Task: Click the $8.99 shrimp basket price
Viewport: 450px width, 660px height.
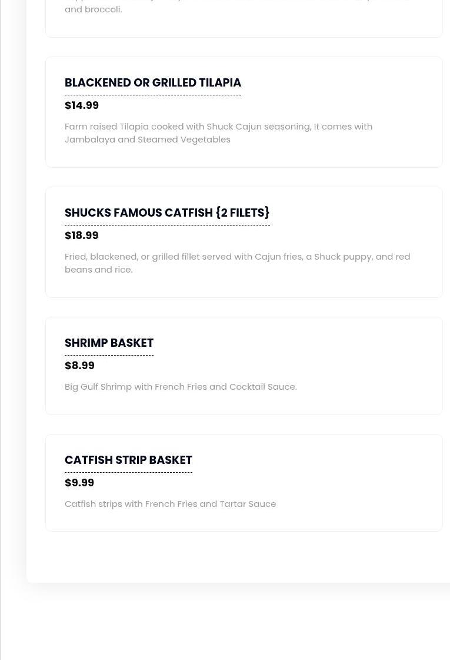Action: (79, 366)
